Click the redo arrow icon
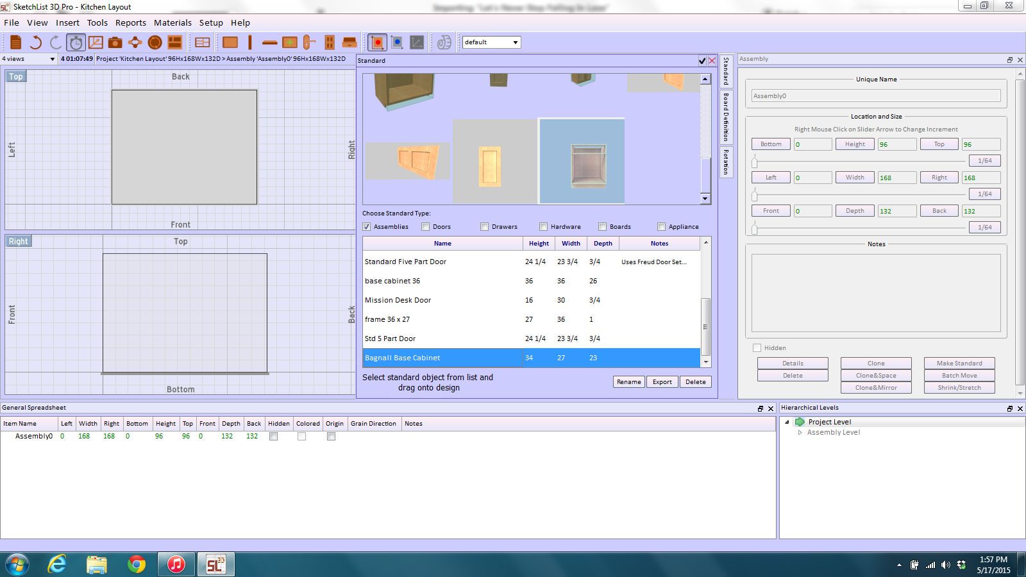 pyautogui.click(x=56, y=42)
